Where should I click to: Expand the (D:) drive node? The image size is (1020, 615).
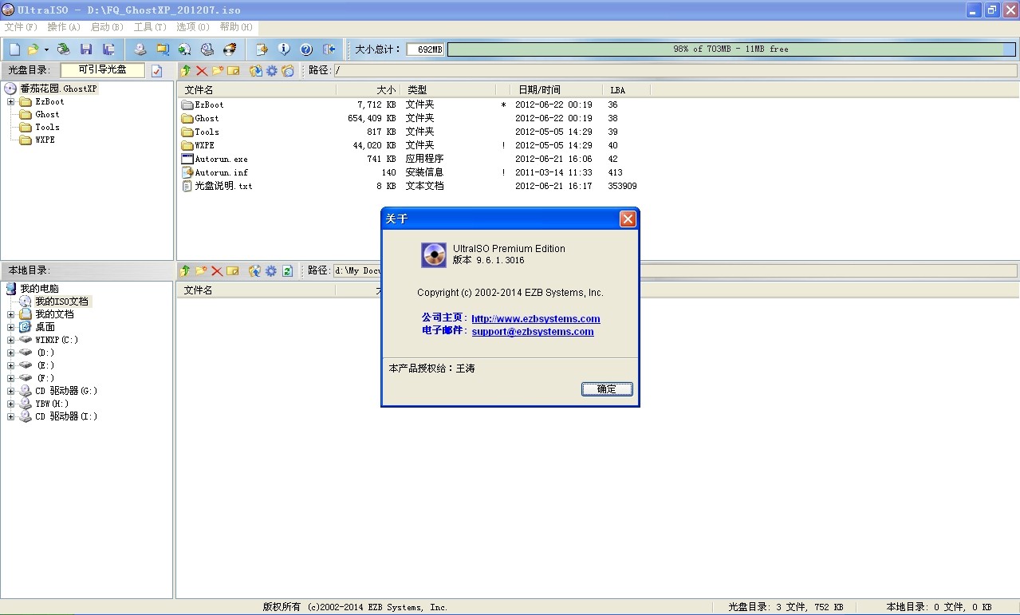(10, 353)
